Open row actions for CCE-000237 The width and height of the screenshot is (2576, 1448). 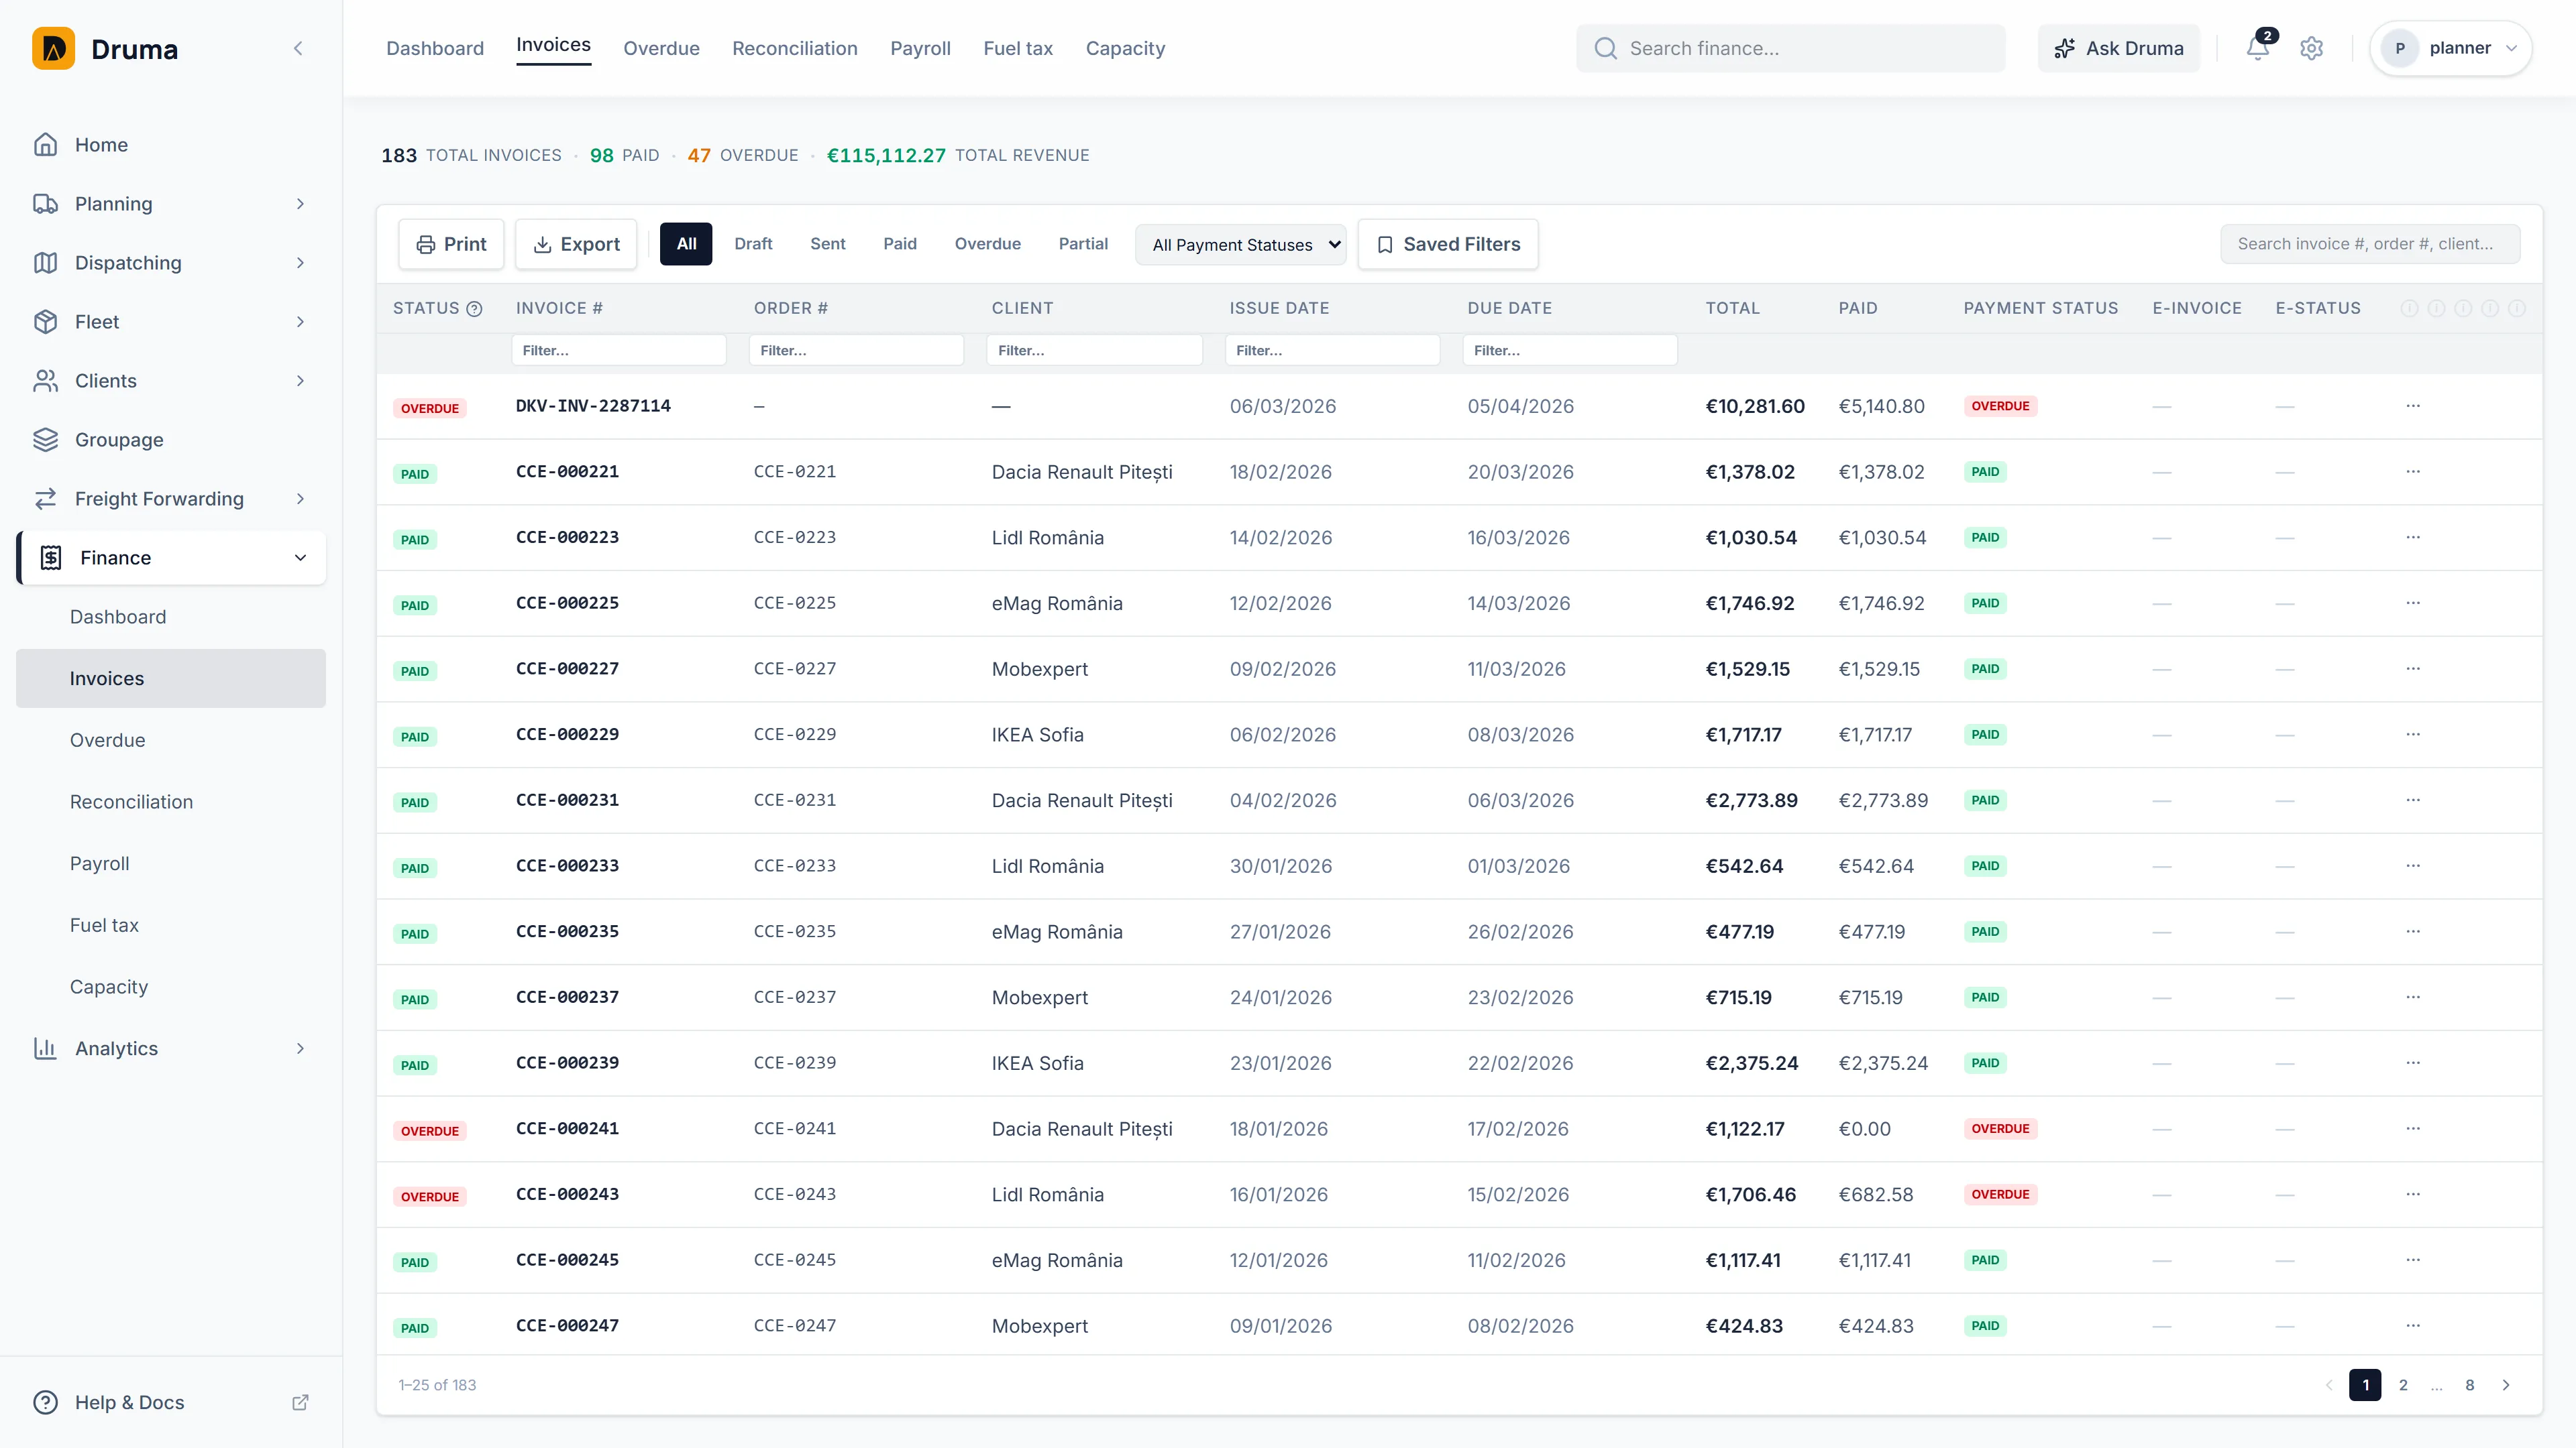pos(2413,998)
